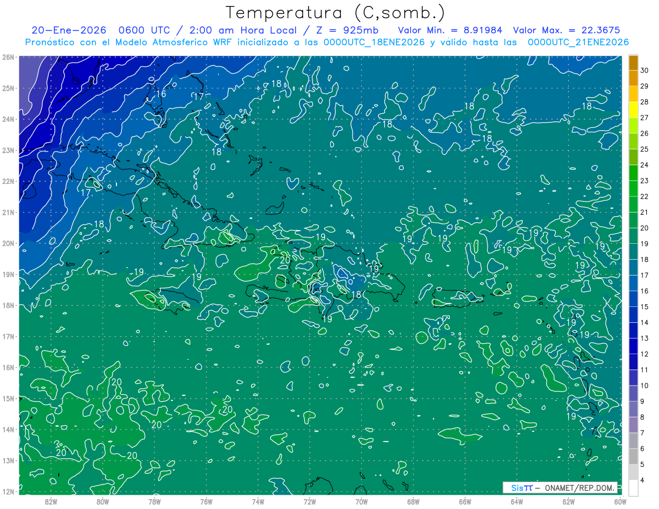Click the "66W" longitude axis label
Viewport: 659px width, 509px height.
(x=465, y=502)
